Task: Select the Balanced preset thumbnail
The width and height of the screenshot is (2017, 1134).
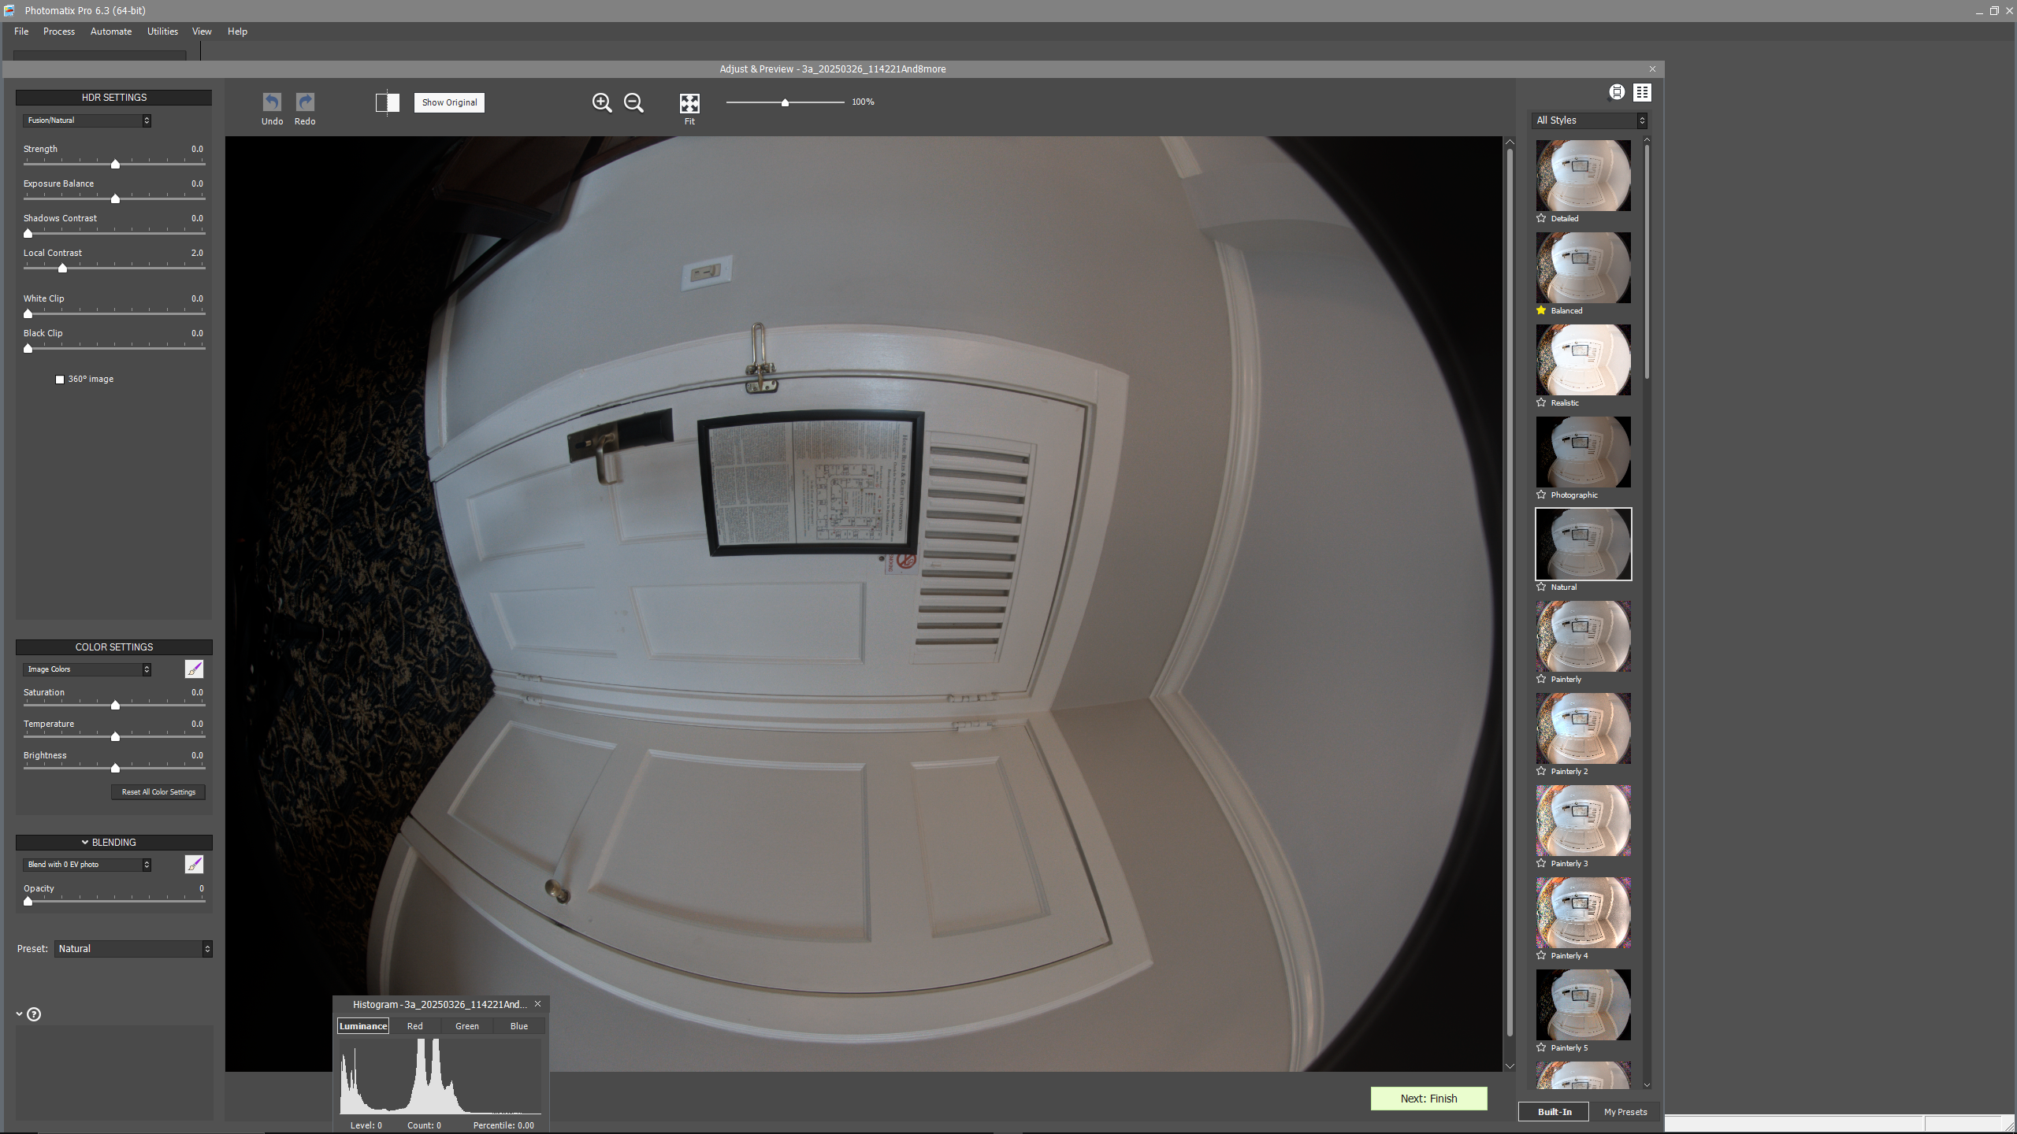Action: pos(1583,268)
